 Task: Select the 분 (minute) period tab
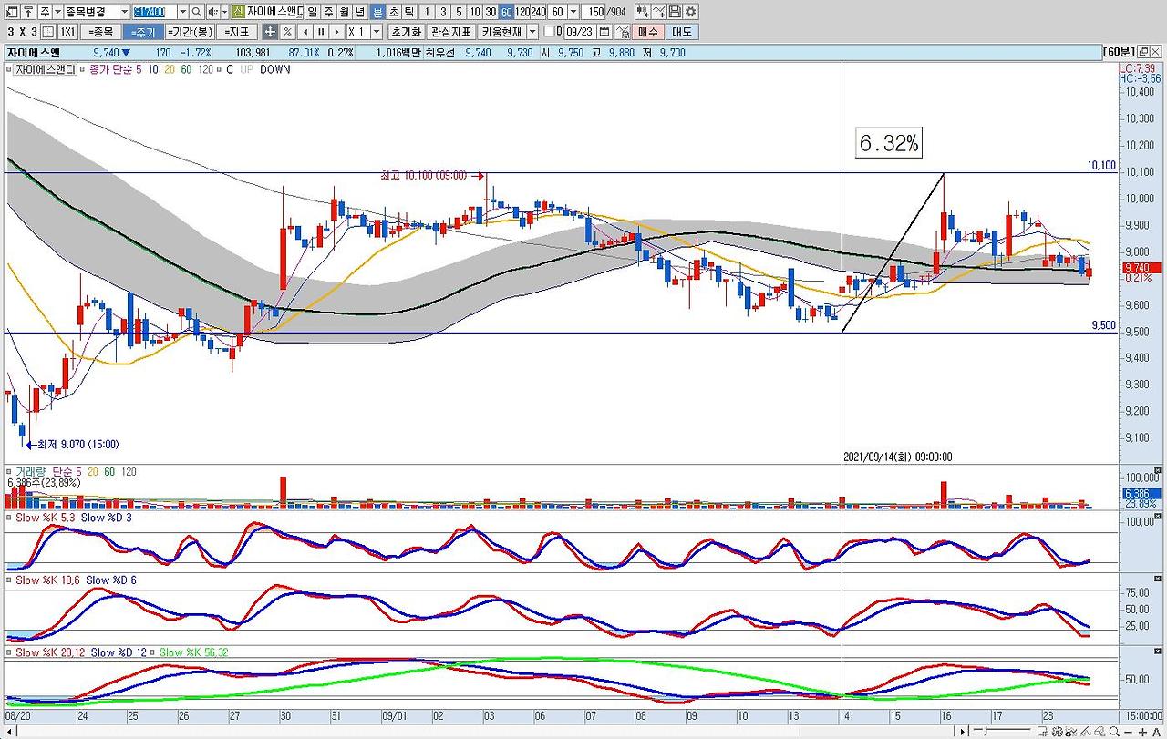tap(377, 12)
